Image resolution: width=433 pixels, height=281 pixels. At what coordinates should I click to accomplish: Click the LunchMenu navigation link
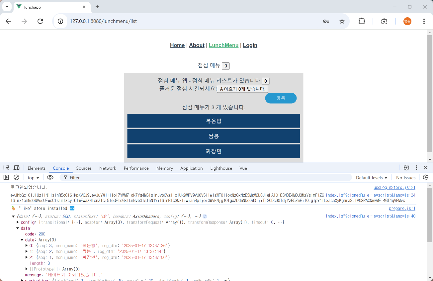click(x=223, y=45)
